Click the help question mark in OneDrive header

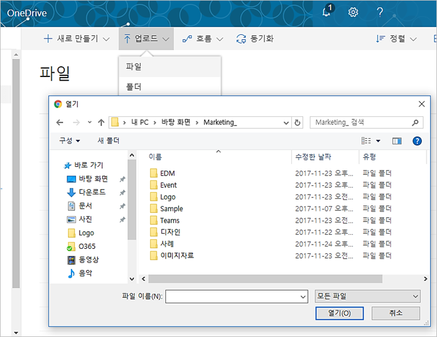click(x=379, y=12)
